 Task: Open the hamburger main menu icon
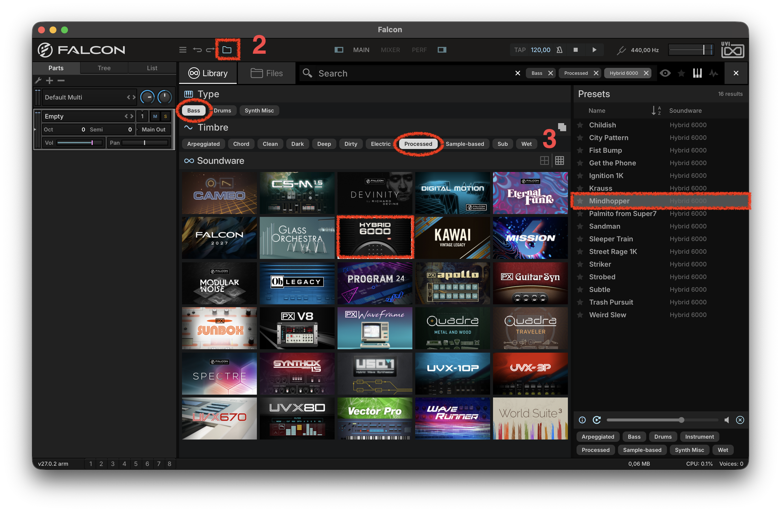183,50
